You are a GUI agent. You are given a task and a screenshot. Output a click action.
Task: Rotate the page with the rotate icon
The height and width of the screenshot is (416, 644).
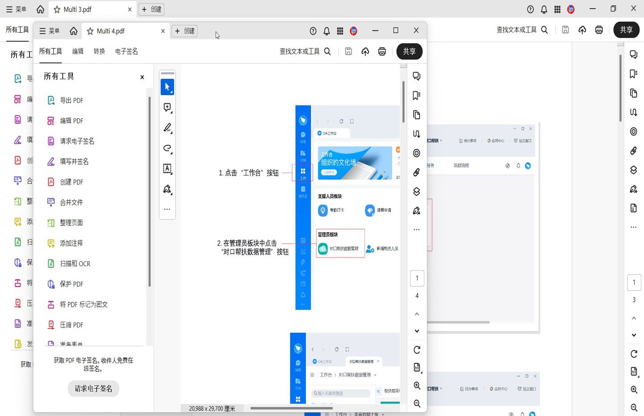tap(416, 350)
